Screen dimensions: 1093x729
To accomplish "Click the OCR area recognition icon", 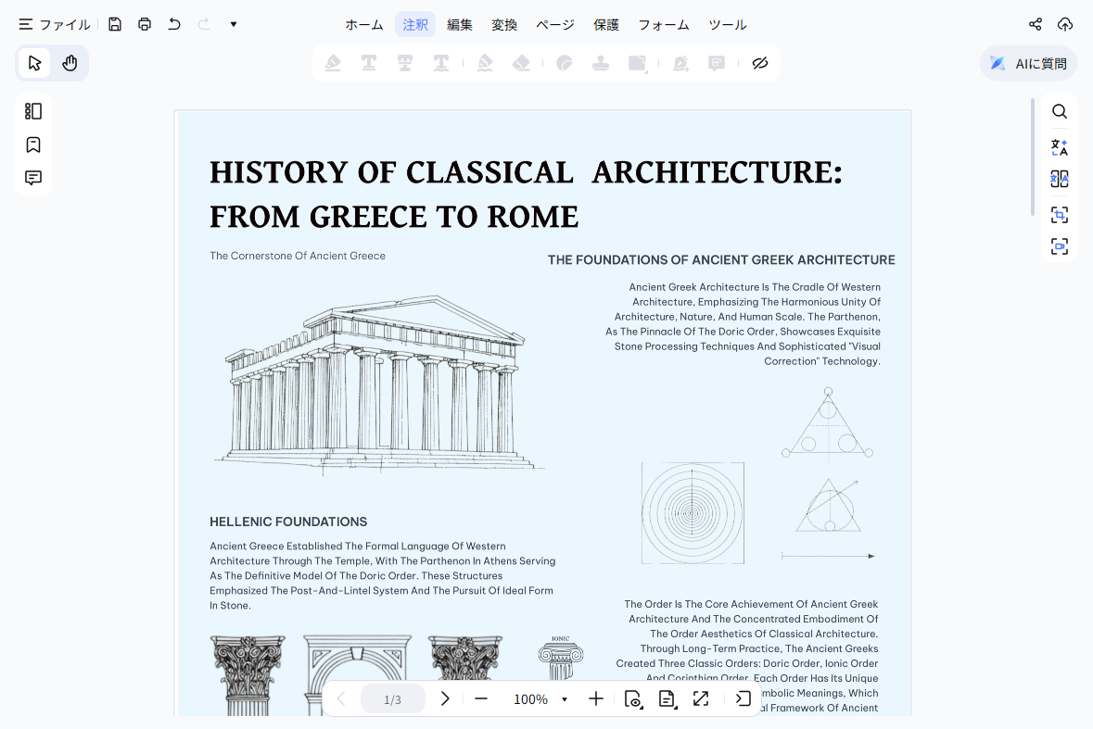I will click(x=1060, y=215).
